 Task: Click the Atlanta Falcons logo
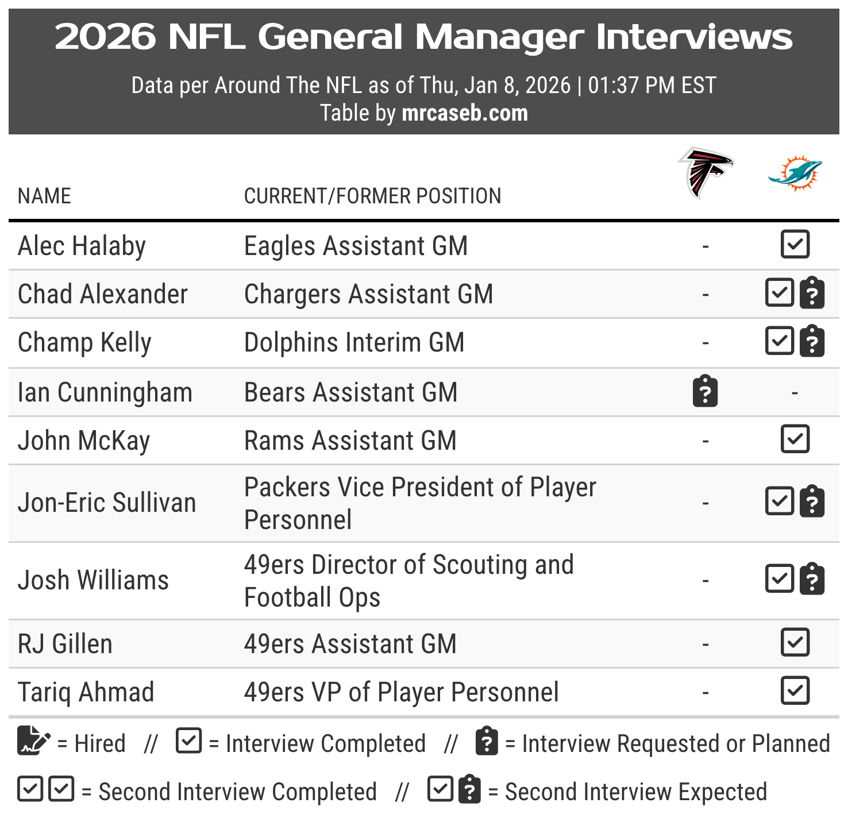(x=705, y=172)
